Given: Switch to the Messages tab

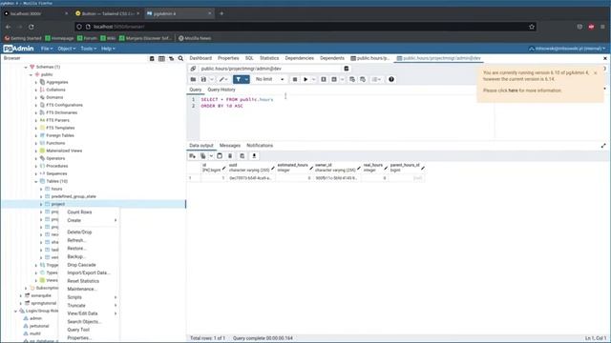Looking at the screenshot, I should click(x=230, y=146).
